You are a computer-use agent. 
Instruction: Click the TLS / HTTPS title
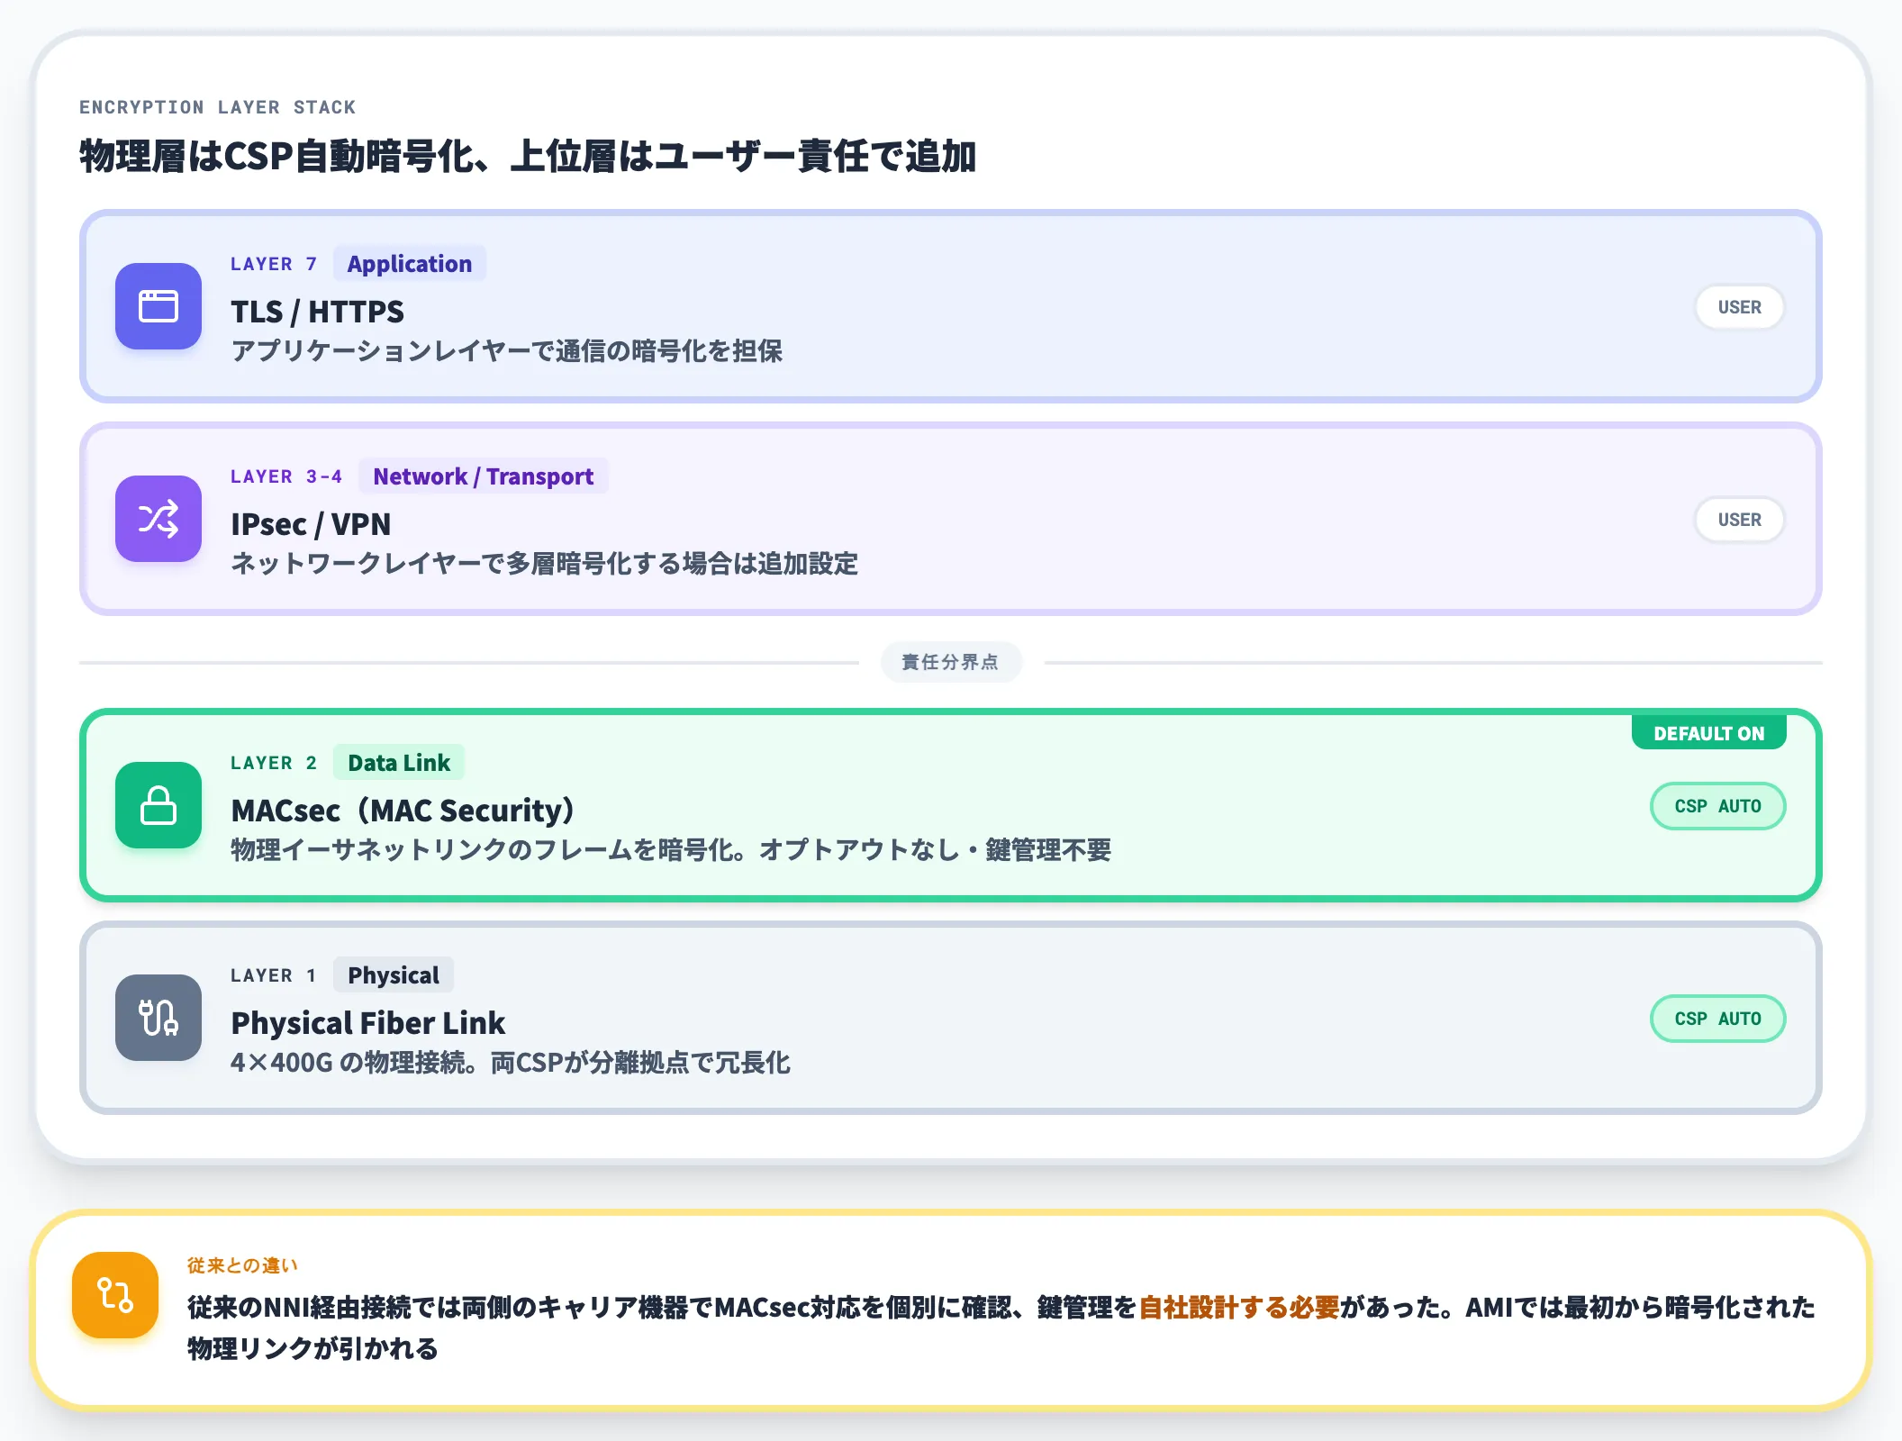coord(317,312)
